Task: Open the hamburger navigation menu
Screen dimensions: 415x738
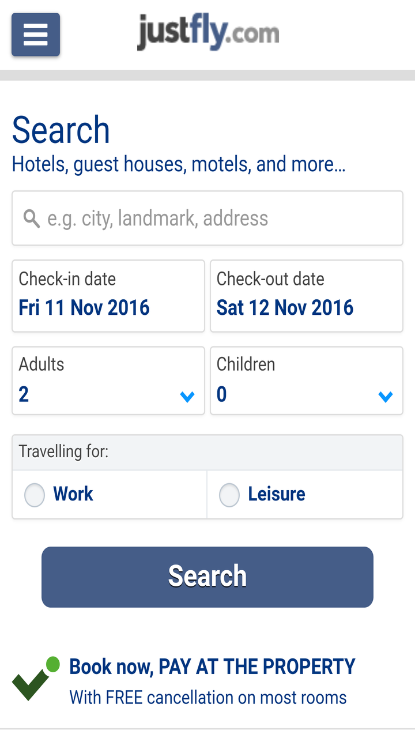Action: click(36, 35)
